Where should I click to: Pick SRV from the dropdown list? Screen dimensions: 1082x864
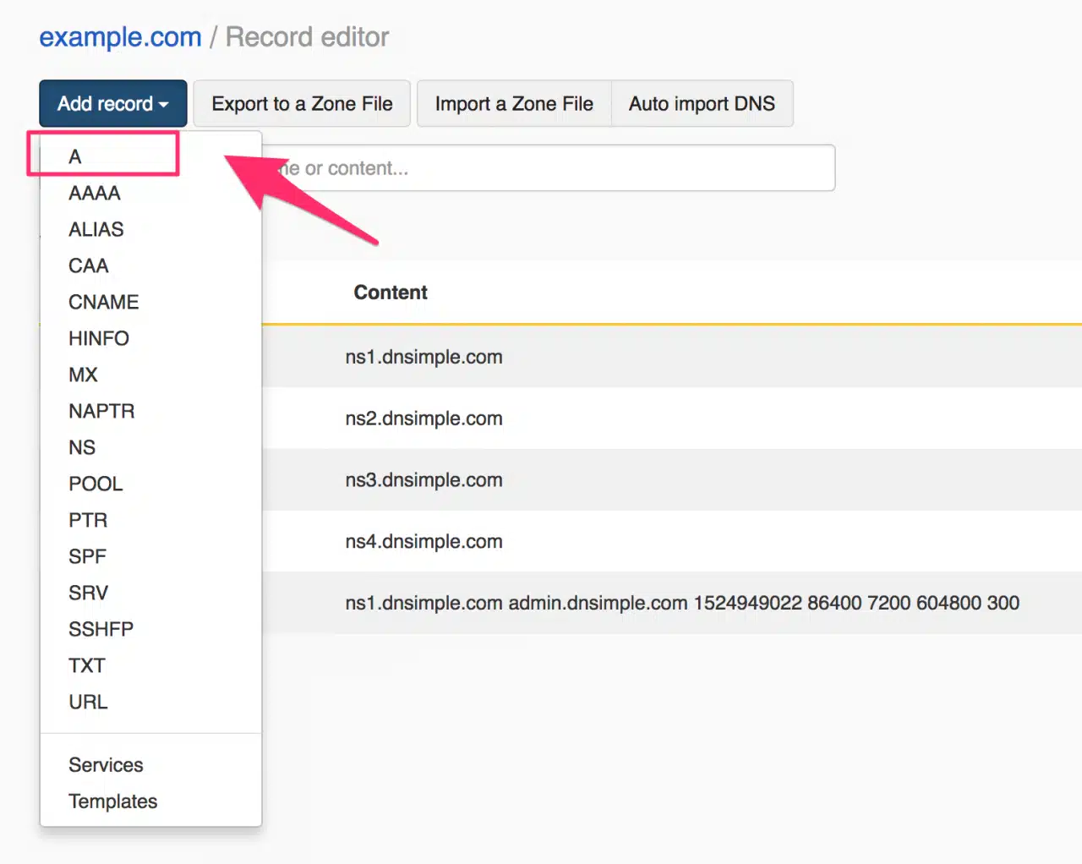pos(150,593)
